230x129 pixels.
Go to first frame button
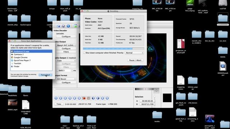(x=102, y=98)
